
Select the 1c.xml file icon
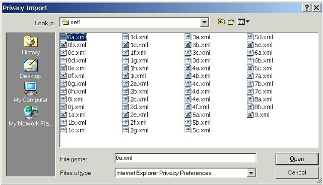click(63, 130)
